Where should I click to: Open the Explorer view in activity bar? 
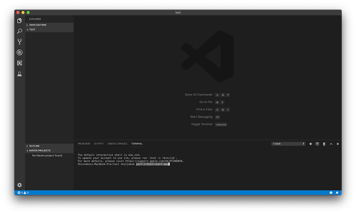pos(19,21)
